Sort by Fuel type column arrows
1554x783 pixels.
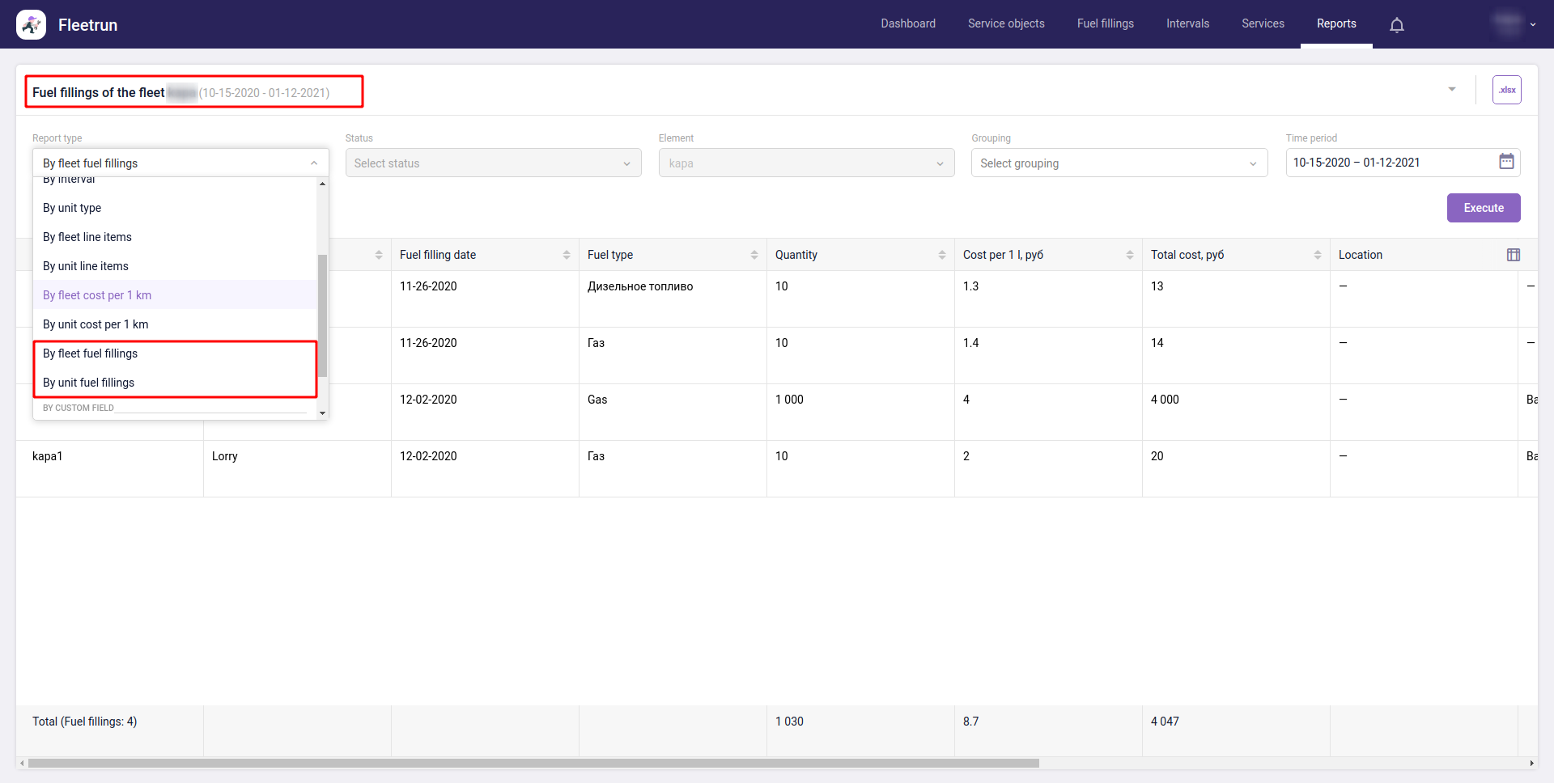click(754, 255)
